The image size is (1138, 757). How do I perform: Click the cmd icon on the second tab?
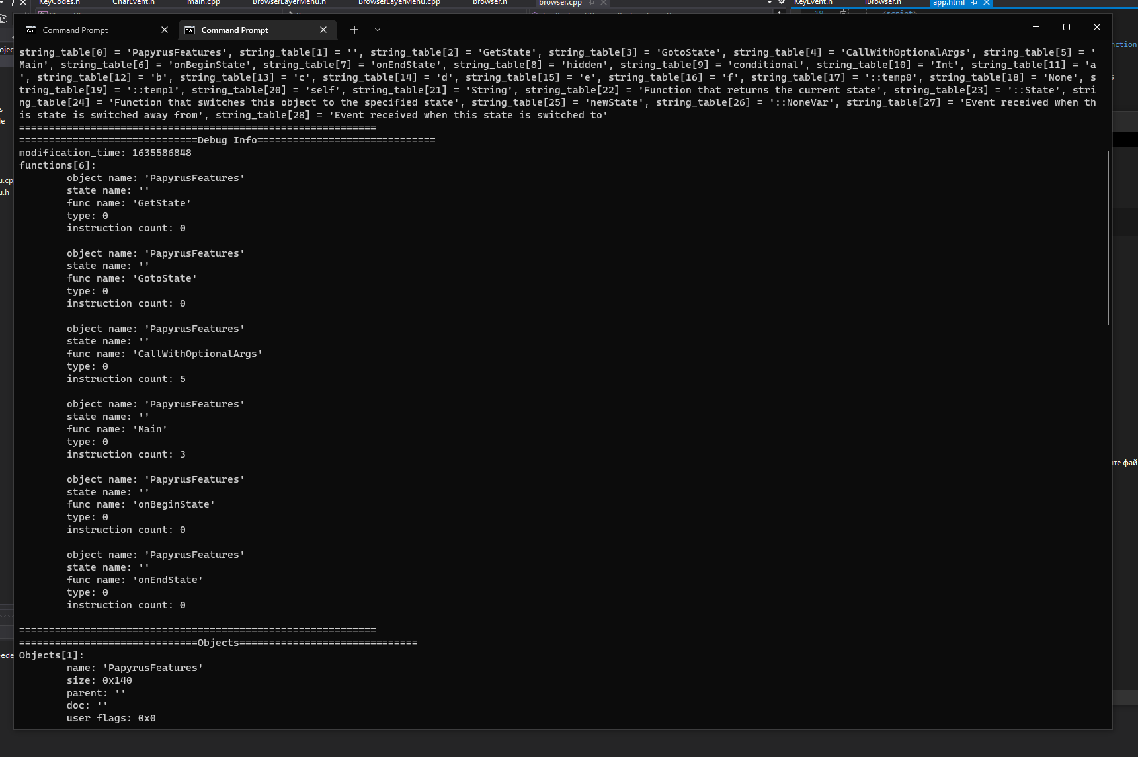click(190, 30)
